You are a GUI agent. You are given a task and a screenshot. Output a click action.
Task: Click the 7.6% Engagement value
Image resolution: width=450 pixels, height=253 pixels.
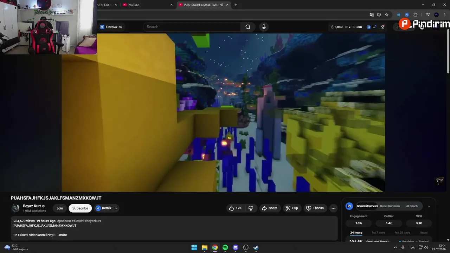[x=359, y=223]
